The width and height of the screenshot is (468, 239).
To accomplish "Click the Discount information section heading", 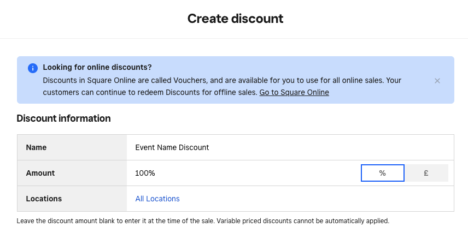I will tap(63, 118).
